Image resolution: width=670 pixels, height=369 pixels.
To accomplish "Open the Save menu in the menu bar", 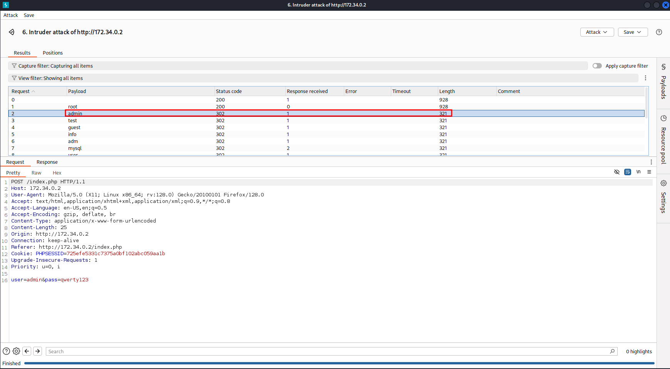I will (x=29, y=15).
